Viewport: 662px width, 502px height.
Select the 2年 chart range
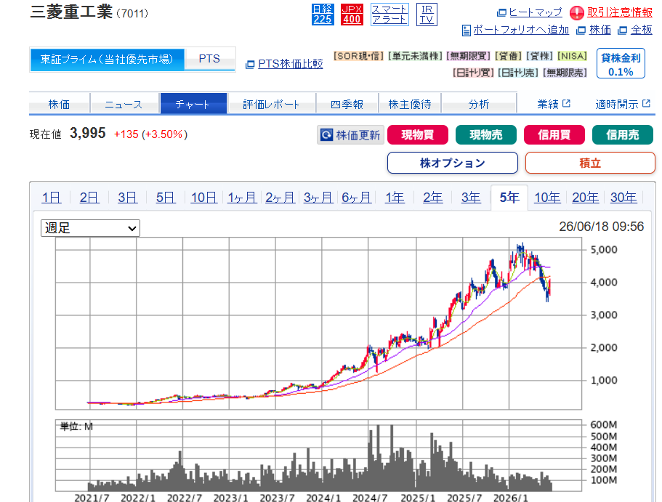pyautogui.click(x=433, y=197)
